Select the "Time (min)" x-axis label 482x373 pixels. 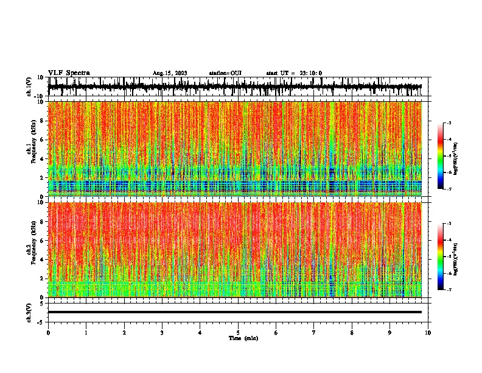243,338
